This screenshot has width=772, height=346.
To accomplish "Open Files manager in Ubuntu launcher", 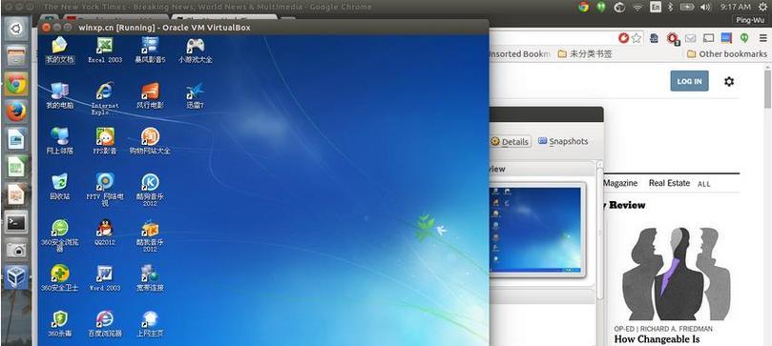I will click(16, 56).
